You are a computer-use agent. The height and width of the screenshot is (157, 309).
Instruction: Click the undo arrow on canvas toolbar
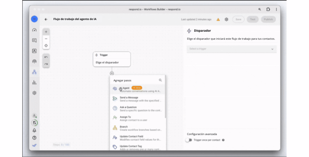(x=46, y=57)
